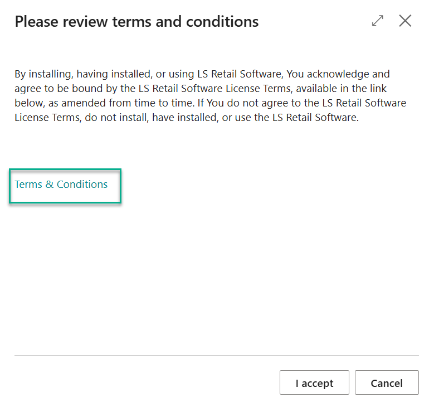This screenshot has height=407, width=434.
Task: Expand the dialog to full screen
Action: [378, 21]
